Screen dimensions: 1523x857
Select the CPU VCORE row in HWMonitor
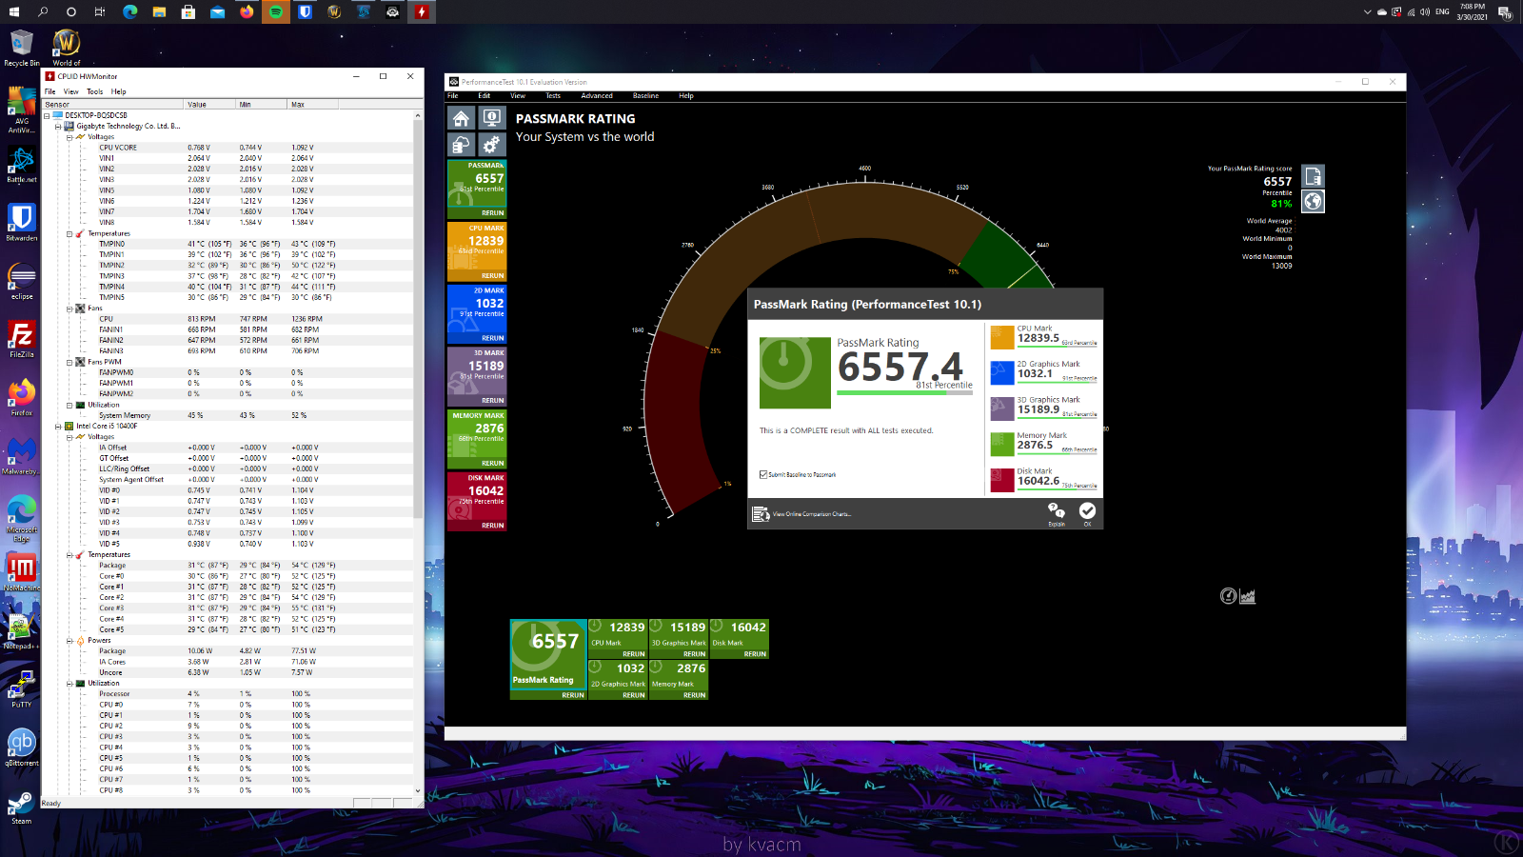pyautogui.click(x=228, y=148)
